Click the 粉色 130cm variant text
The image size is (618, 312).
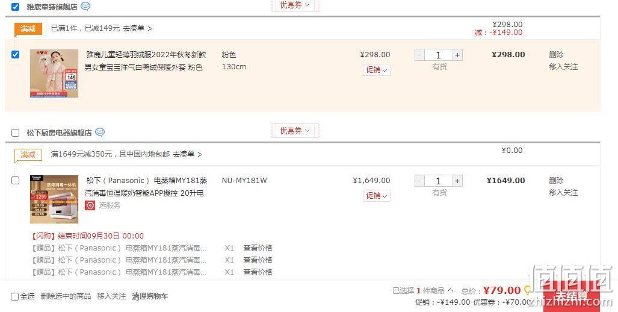(234, 61)
